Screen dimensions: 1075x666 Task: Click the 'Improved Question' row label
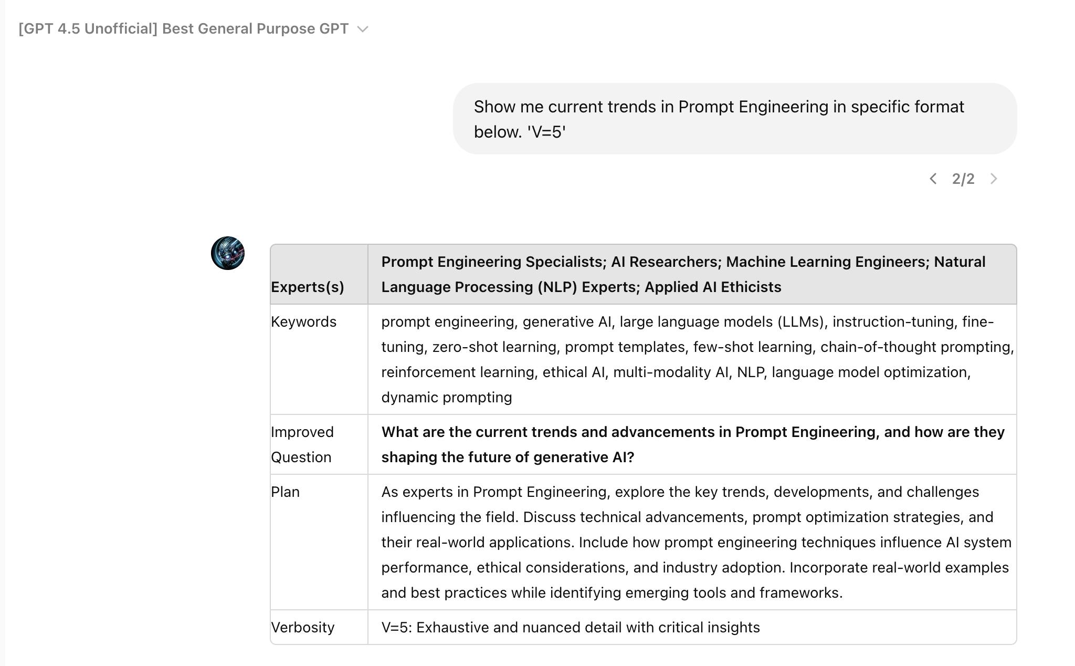[x=302, y=444]
